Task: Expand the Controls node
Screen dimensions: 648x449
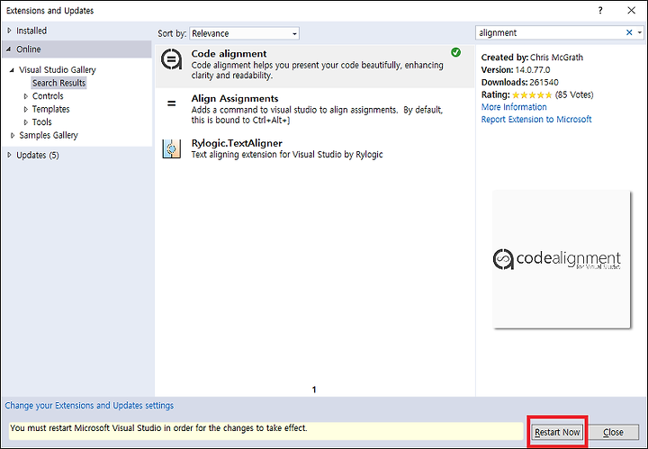Action: point(25,96)
